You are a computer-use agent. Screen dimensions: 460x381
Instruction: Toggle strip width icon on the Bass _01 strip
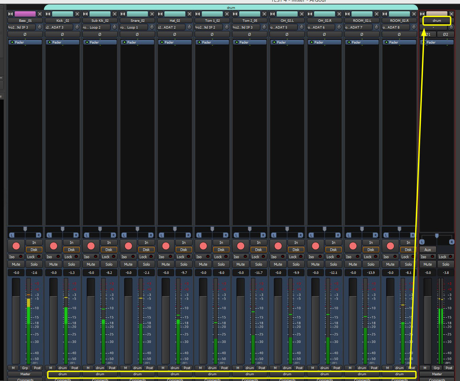[x=11, y=14]
